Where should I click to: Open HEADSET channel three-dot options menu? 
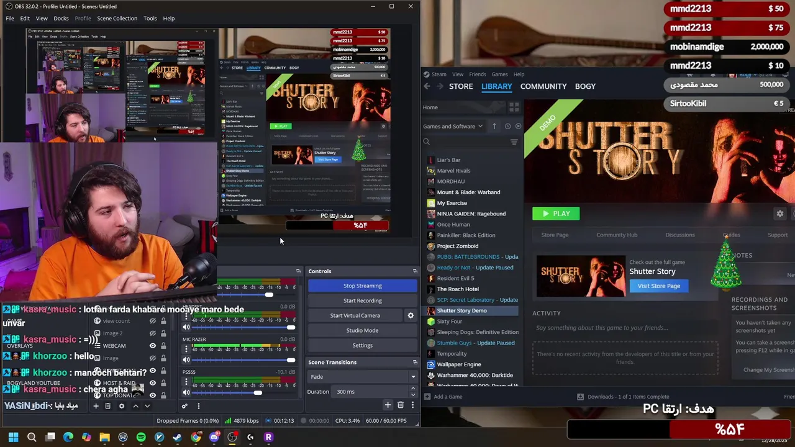click(186, 316)
